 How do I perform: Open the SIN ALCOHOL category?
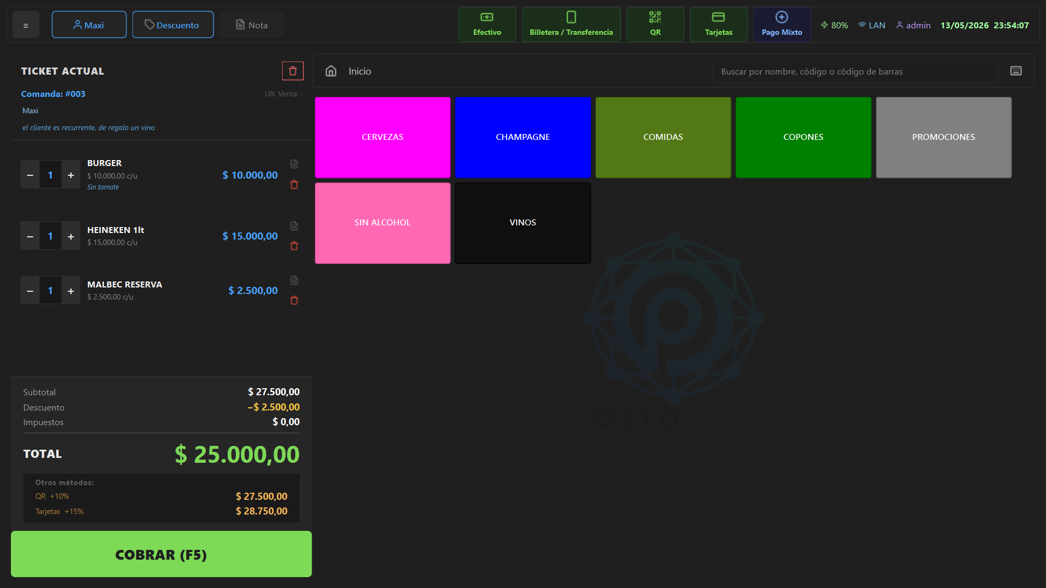point(382,223)
